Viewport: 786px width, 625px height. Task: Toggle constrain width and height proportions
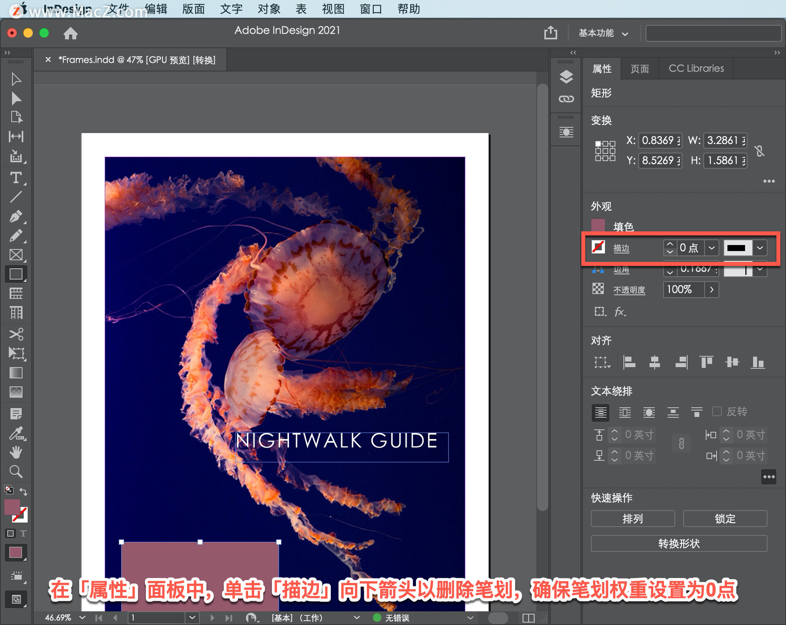pos(759,151)
